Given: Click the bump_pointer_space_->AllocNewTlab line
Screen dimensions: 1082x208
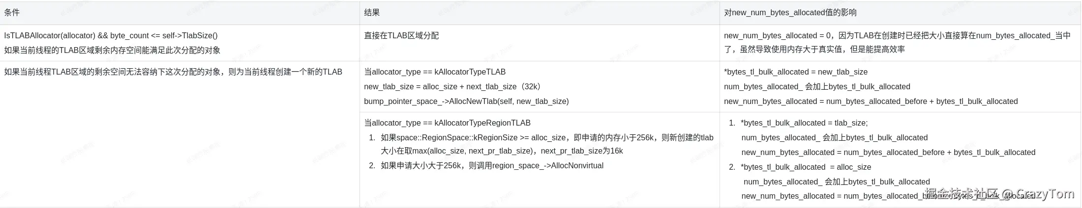Looking at the screenshot, I should (x=466, y=102).
